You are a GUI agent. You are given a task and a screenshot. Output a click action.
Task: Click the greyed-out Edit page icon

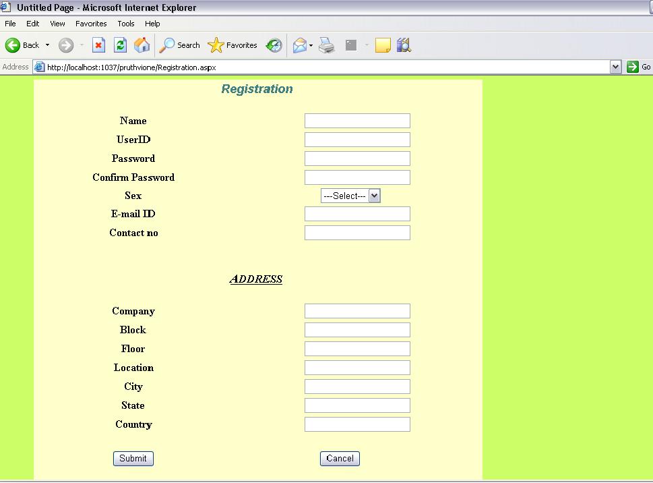351,45
